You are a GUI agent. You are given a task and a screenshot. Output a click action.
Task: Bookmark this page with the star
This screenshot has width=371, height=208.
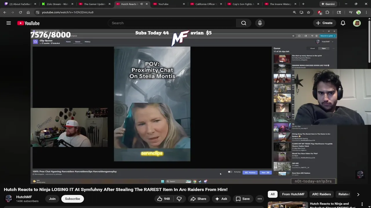click(308, 12)
